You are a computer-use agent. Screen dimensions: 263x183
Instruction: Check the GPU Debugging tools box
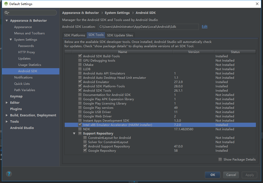point(80,60)
